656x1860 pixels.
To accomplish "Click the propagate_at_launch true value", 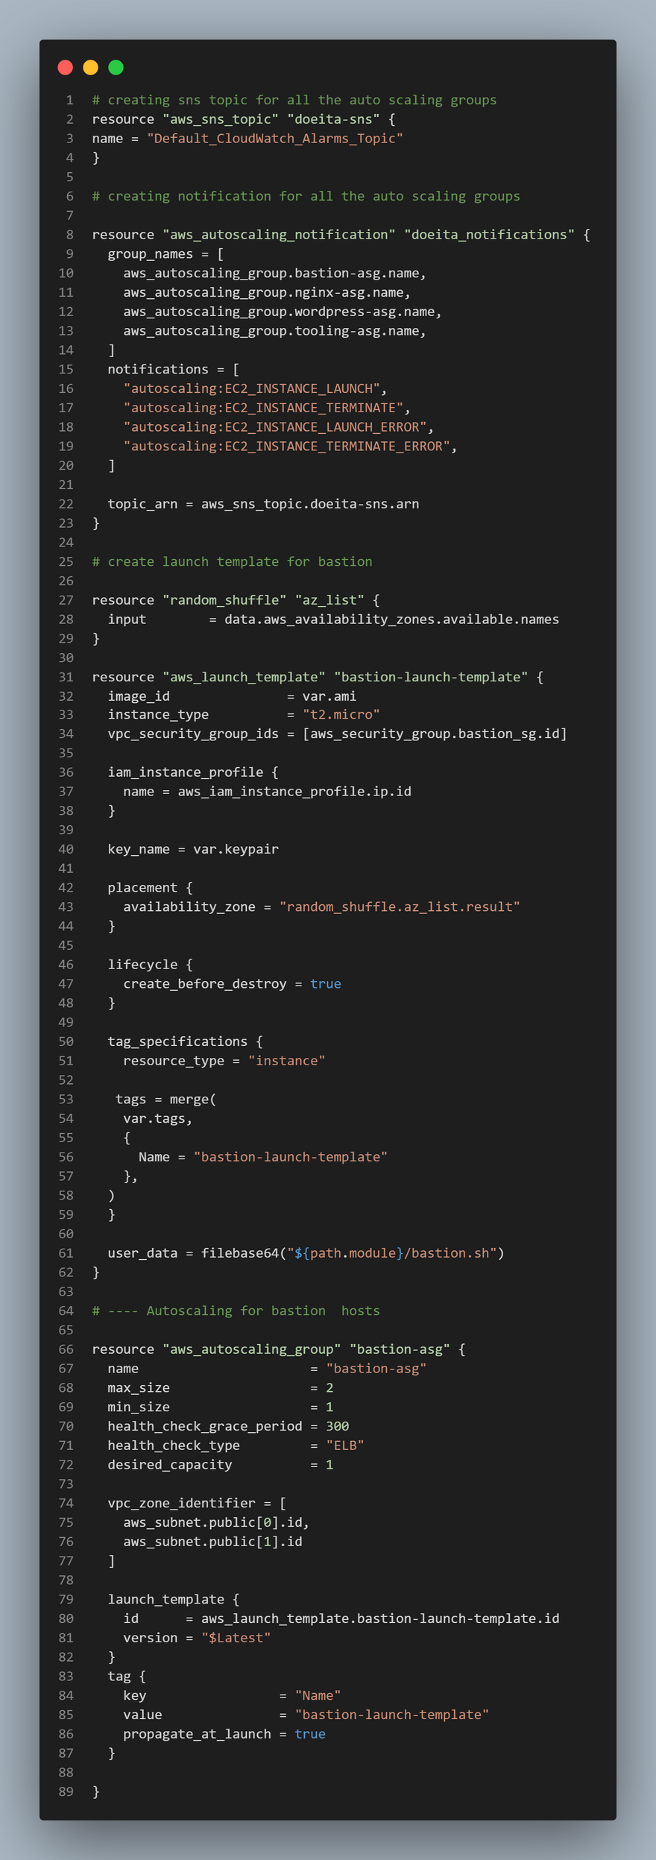I will [310, 1734].
